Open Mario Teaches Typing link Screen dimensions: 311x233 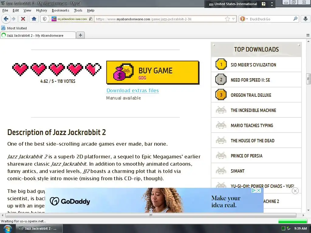(x=252, y=125)
